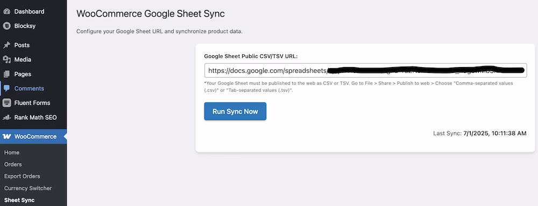Open the Export Orders submenu link
The height and width of the screenshot is (206, 538).
(x=22, y=176)
